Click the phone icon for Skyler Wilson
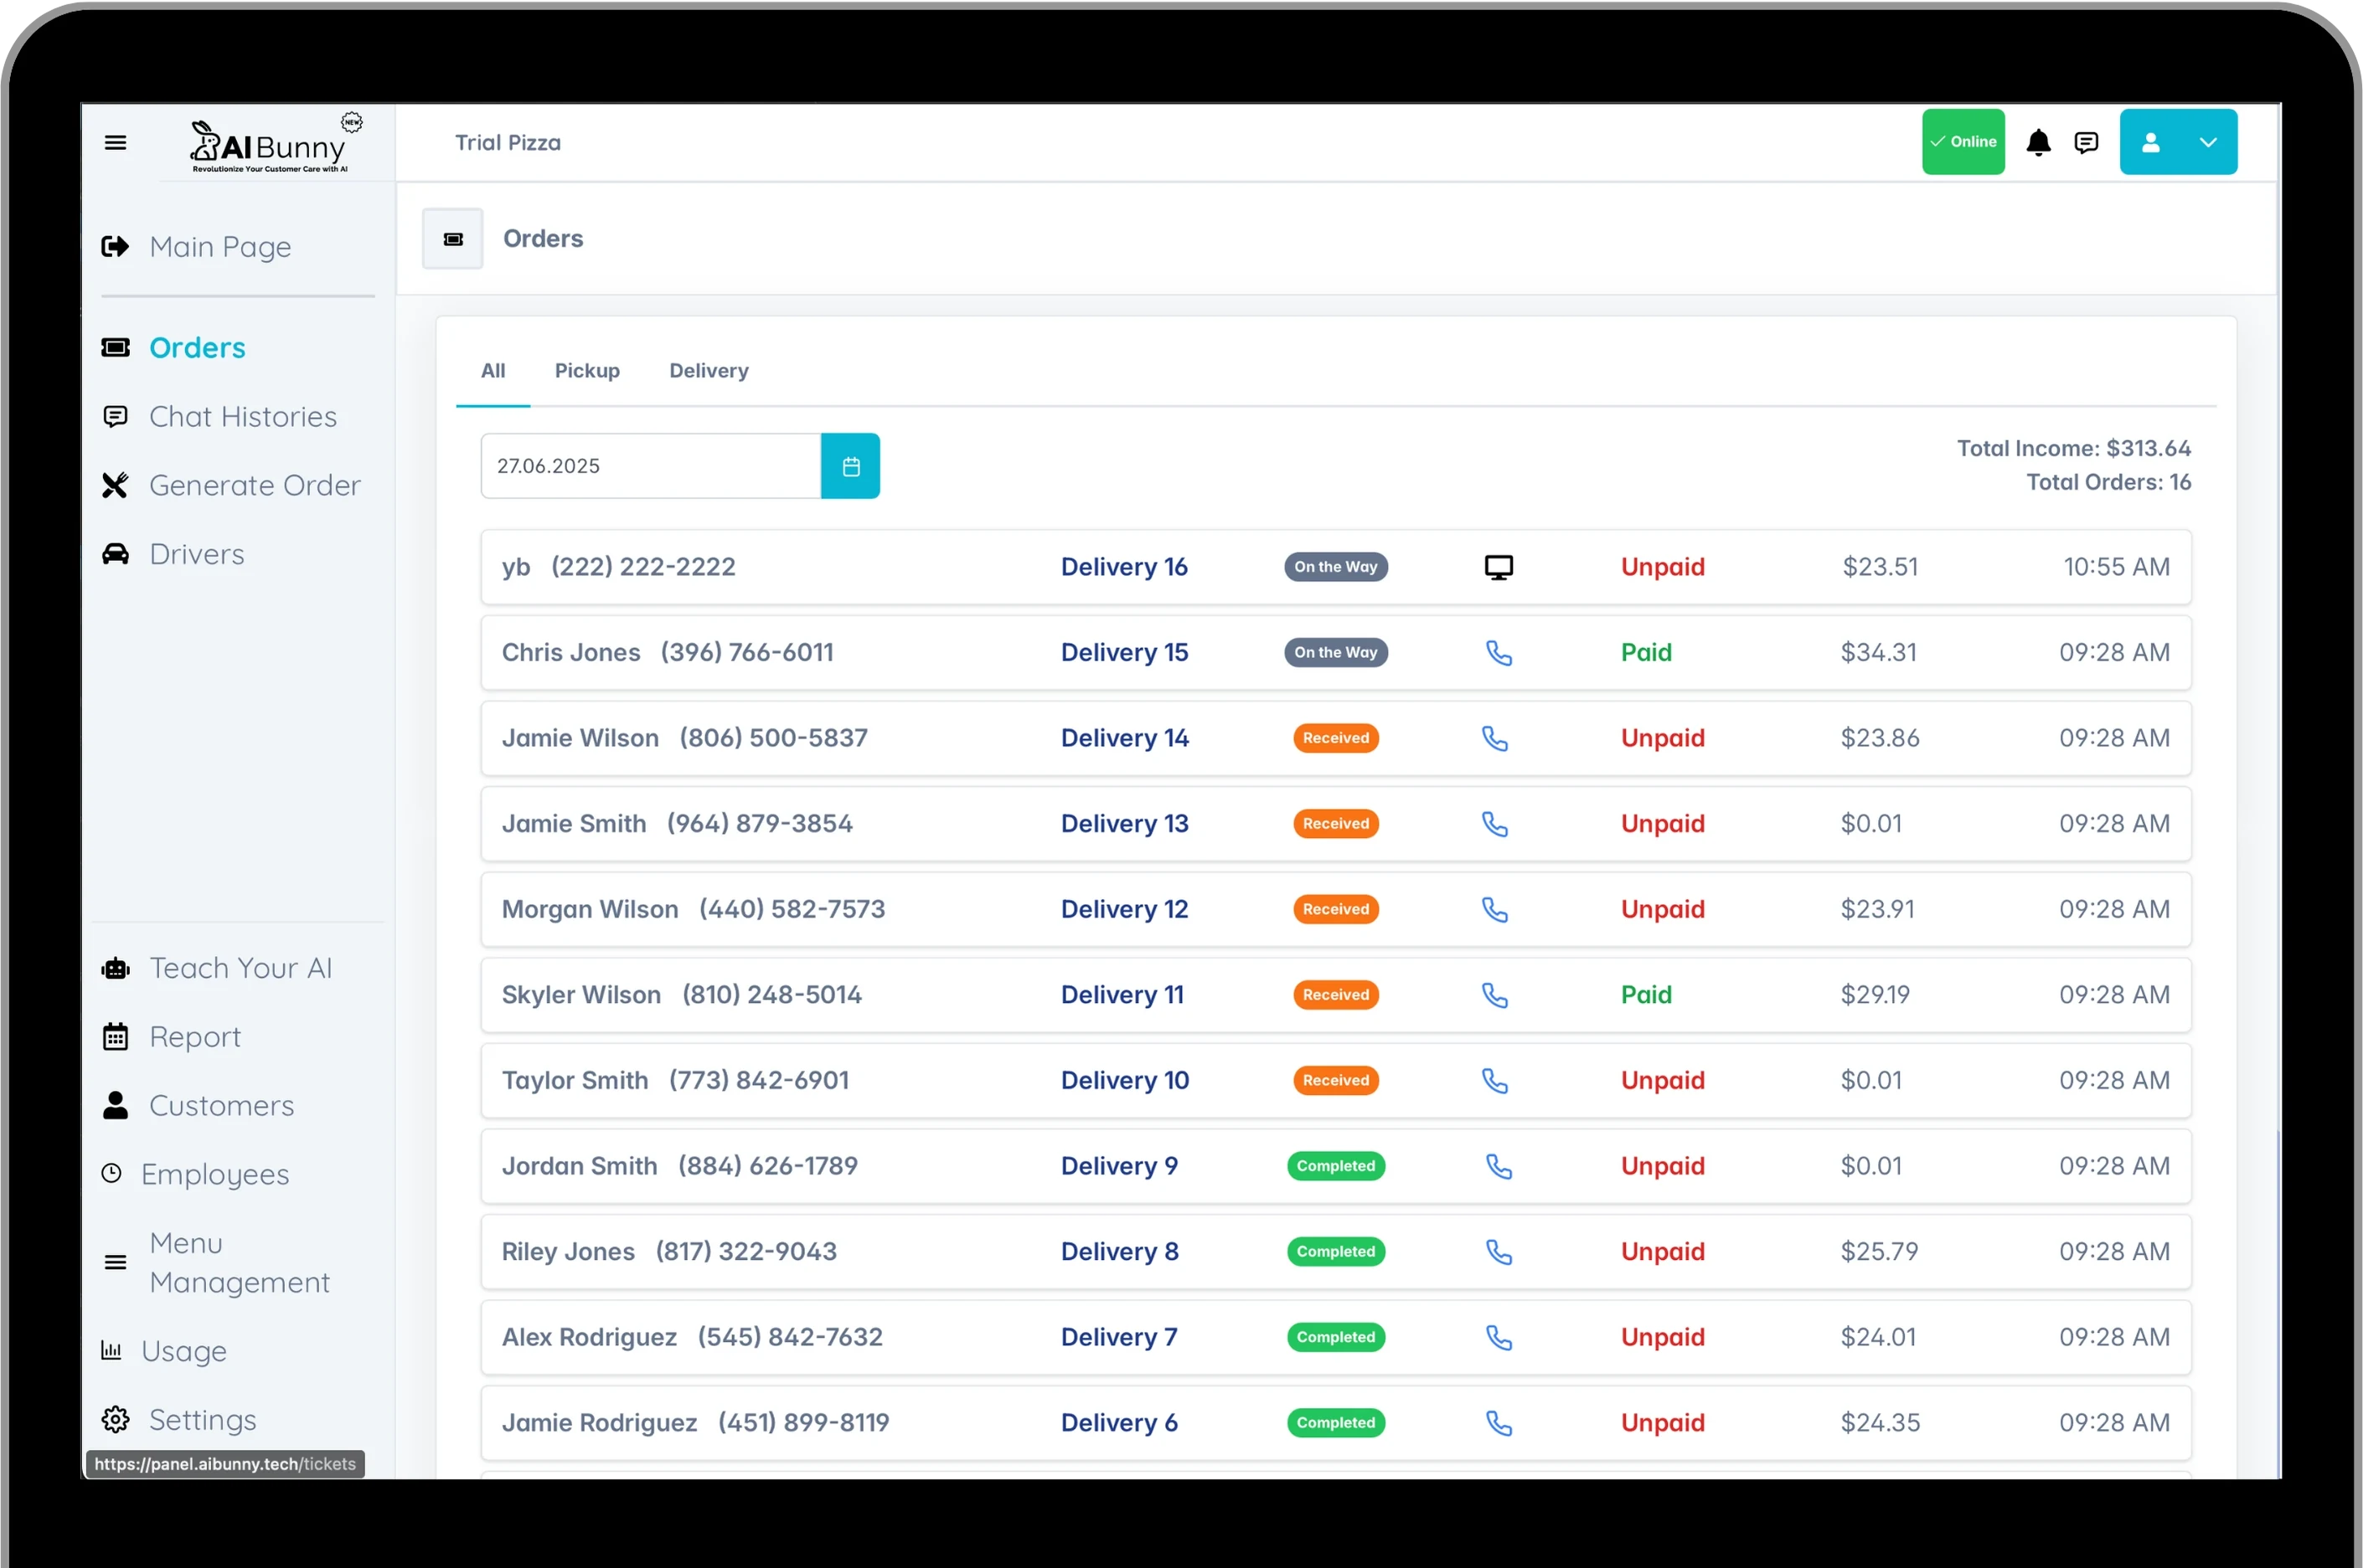Screen dimensions: 2363x1568 (x=1494, y=996)
